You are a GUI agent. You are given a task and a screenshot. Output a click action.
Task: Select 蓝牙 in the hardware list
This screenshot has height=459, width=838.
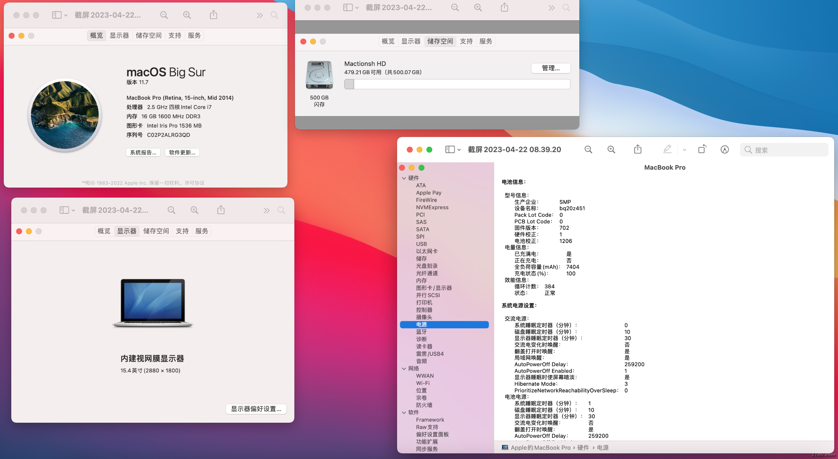pyautogui.click(x=421, y=332)
